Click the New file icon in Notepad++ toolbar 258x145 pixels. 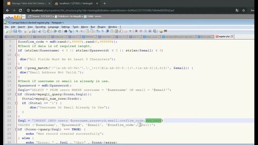(x=6, y=31)
